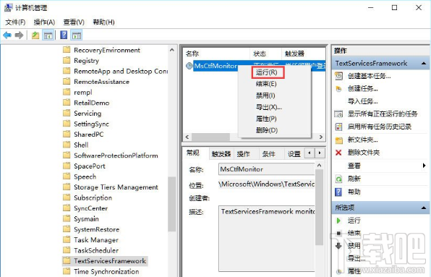Click the tab strip scroll-left arrow

[310, 153]
